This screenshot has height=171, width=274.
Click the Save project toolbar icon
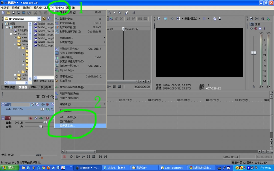click(x=13, y=13)
